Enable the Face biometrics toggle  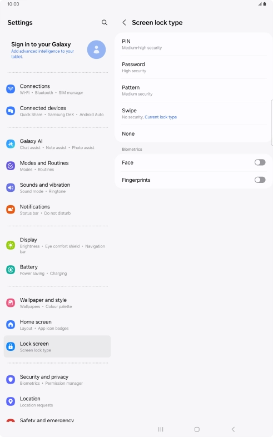click(x=260, y=162)
